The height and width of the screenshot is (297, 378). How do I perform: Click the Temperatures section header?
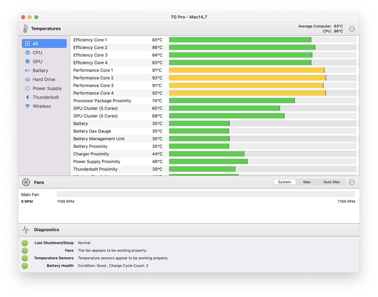pyautogui.click(x=46, y=29)
